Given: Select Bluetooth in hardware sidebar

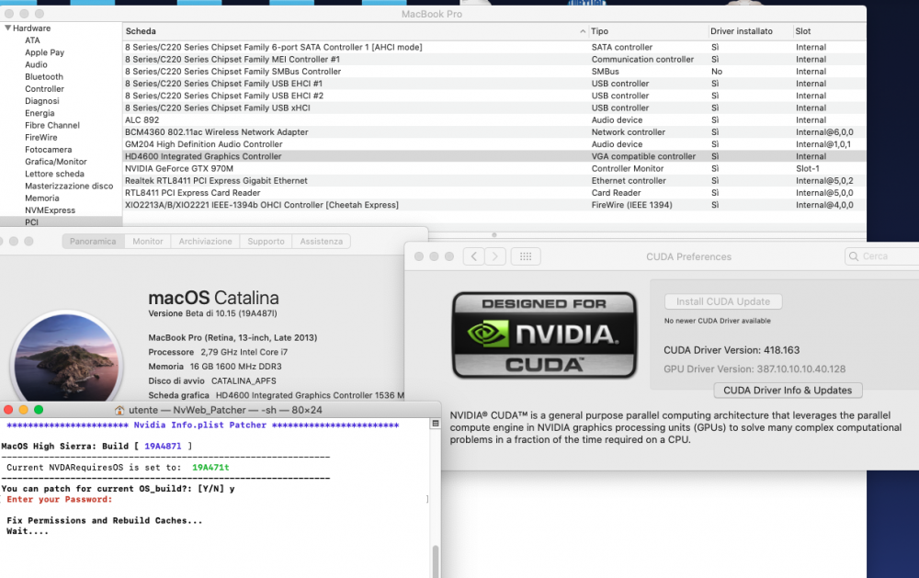Looking at the screenshot, I should 44,77.
